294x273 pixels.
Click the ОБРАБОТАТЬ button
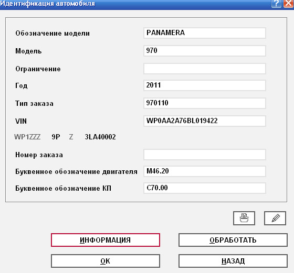pyautogui.click(x=233, y=240)
